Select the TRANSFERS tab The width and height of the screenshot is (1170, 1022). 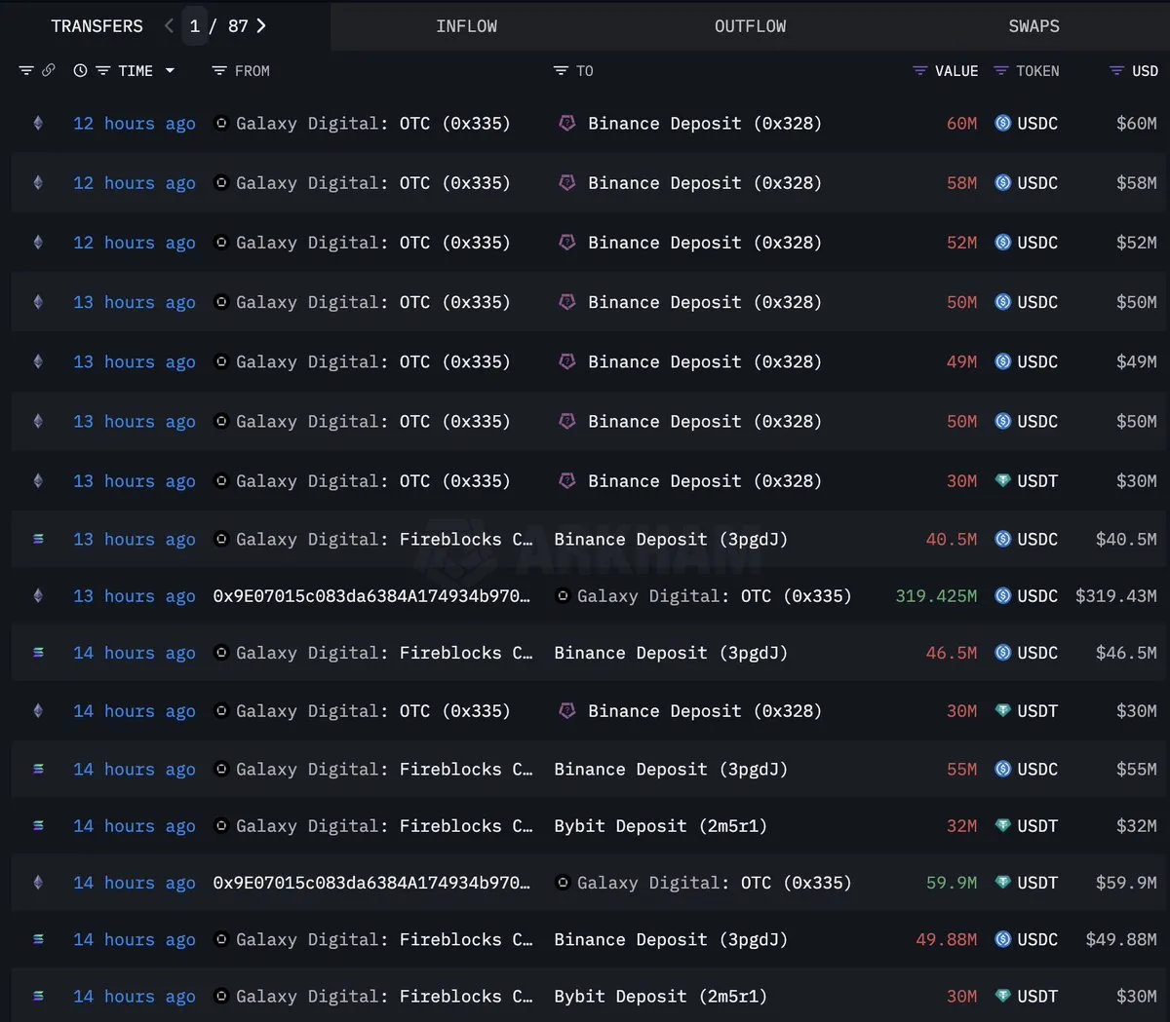click(x=97, y=25)
